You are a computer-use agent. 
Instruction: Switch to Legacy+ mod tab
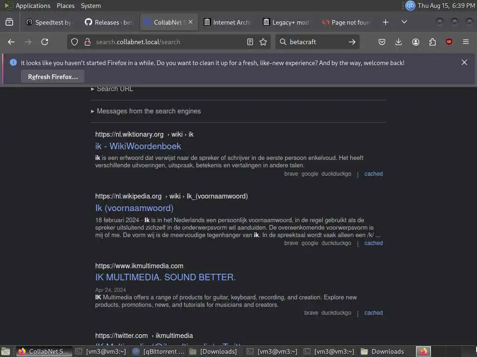coord(286,22)
